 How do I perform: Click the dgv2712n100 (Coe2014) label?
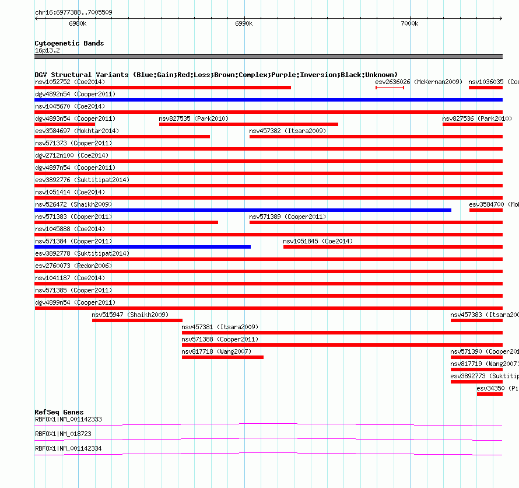72,155
